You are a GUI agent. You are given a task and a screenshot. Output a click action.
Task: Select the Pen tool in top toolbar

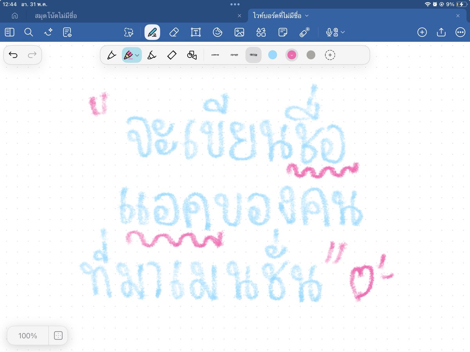point(152,32)
